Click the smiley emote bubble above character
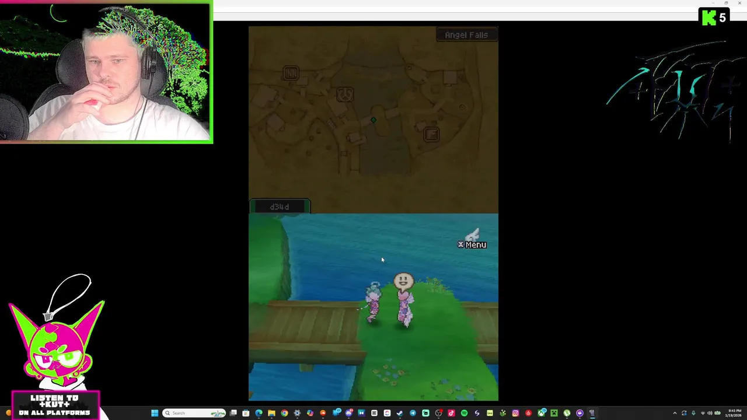The height and width of the screenshot is (420, 747). click(403, 282)
